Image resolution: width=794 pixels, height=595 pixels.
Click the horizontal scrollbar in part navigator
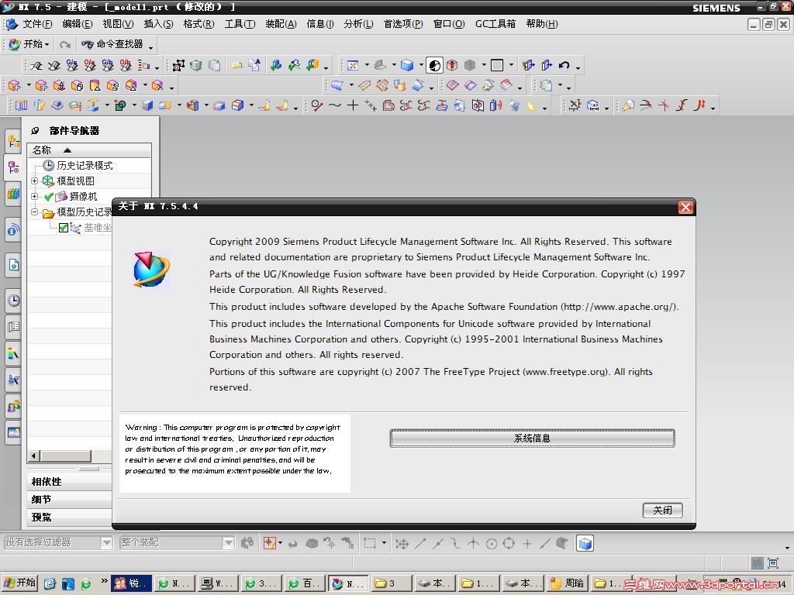point(66,456)
